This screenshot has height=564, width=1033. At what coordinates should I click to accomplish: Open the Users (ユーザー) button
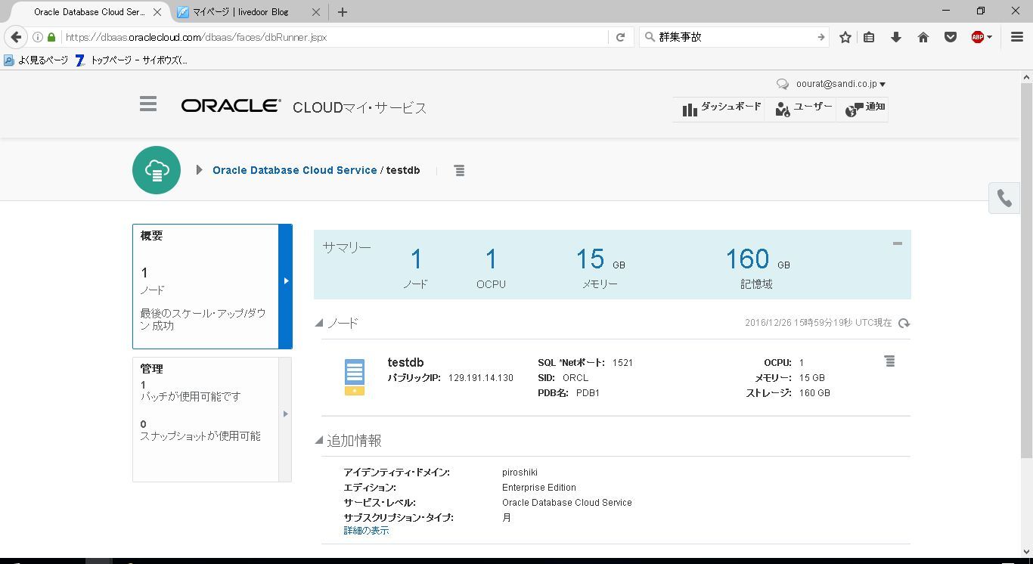pyautogui.click(x=803, y=108)
